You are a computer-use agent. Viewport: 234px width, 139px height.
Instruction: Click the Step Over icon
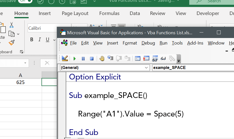(x=119, y=58)
